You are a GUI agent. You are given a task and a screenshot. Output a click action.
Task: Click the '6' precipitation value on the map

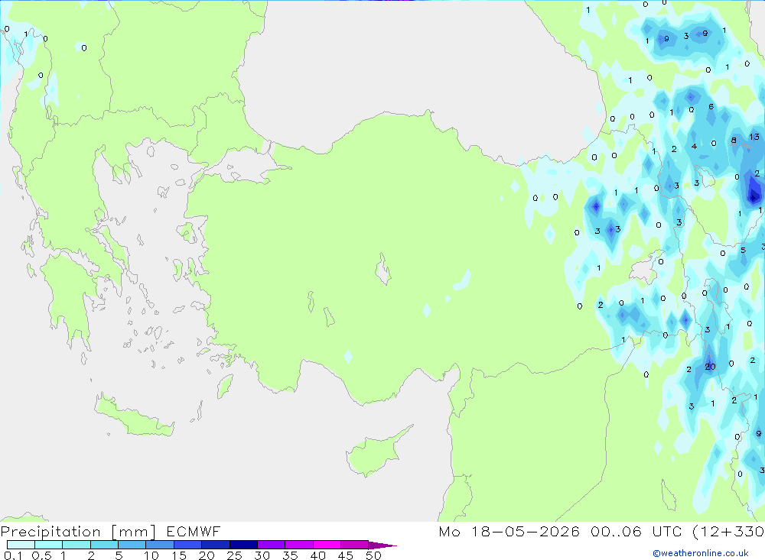pyautogui.click(x=711, y=107)
